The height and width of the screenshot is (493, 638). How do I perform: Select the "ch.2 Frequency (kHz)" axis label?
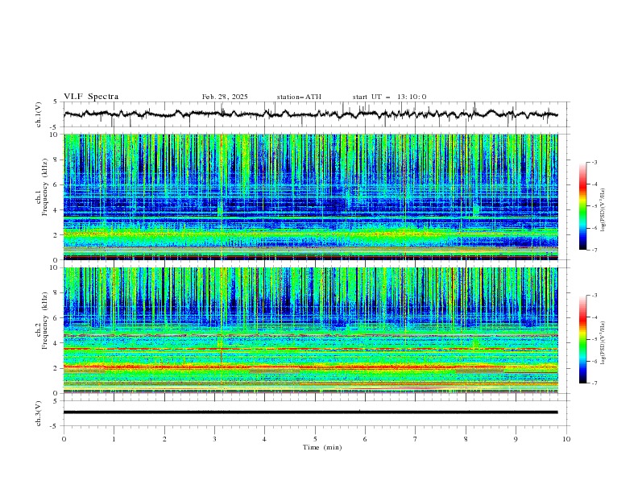[x=42, y=321]
